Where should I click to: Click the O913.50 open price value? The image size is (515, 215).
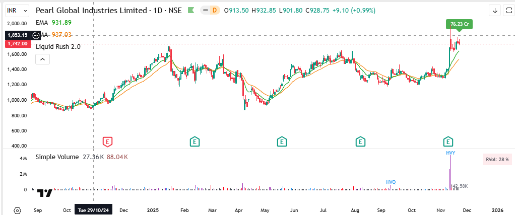pyautogui.click(x=236, y=11)
